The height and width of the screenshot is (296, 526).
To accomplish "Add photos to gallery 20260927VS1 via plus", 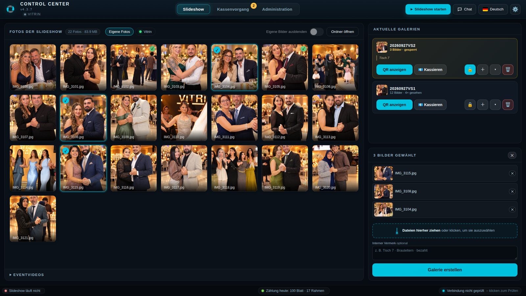I will (x=483, y=105).
